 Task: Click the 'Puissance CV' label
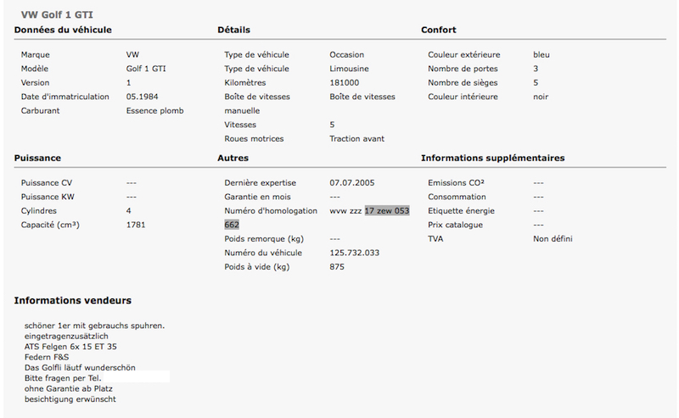point(47,183)
